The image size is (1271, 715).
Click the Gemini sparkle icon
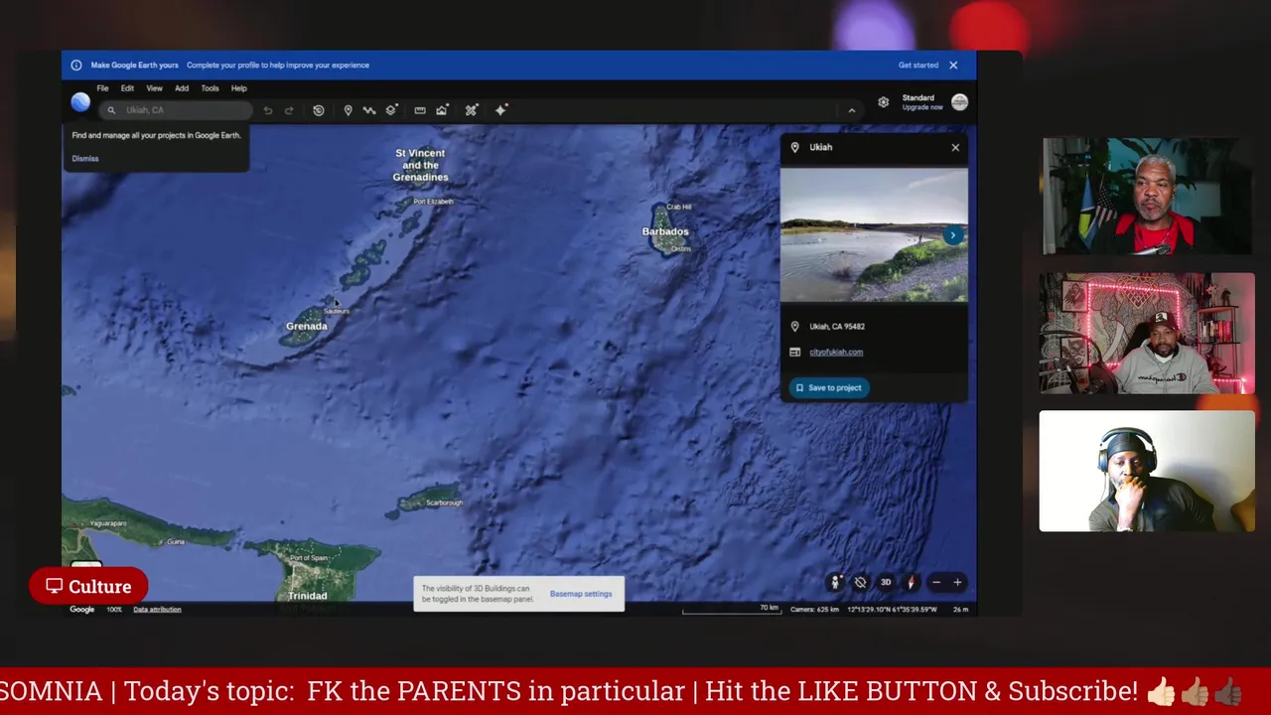[x=500, y=110]
